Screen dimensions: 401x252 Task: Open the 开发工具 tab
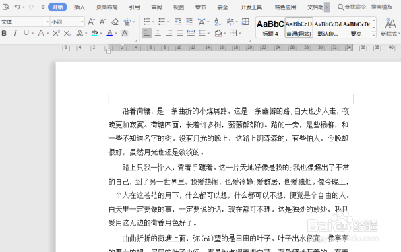(251, 7)
